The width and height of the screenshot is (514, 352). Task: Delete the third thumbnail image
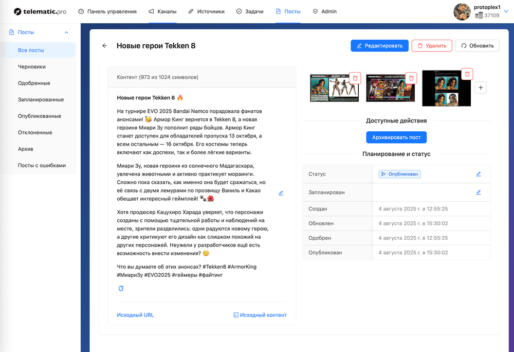tap(467, 74)
